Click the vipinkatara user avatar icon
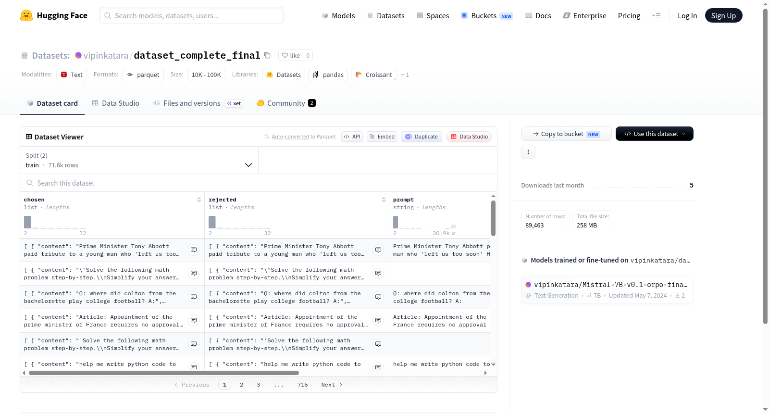The width and height of the screenshot is (769, 414). [x=78, y=55]
